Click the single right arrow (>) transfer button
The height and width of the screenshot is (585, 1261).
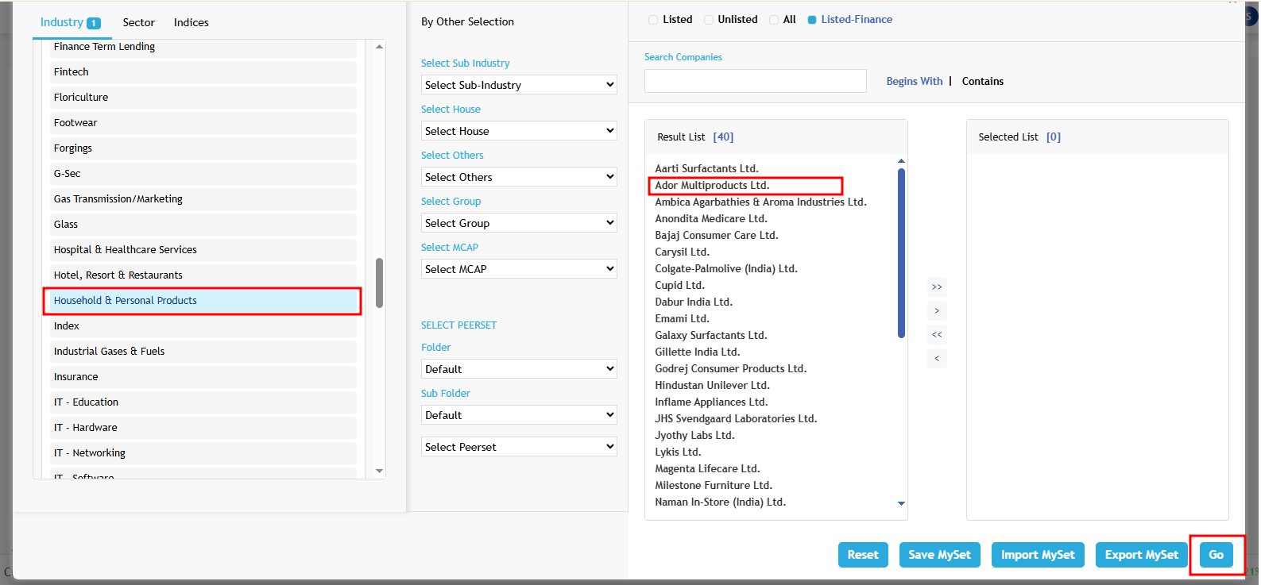coord(937,311)
